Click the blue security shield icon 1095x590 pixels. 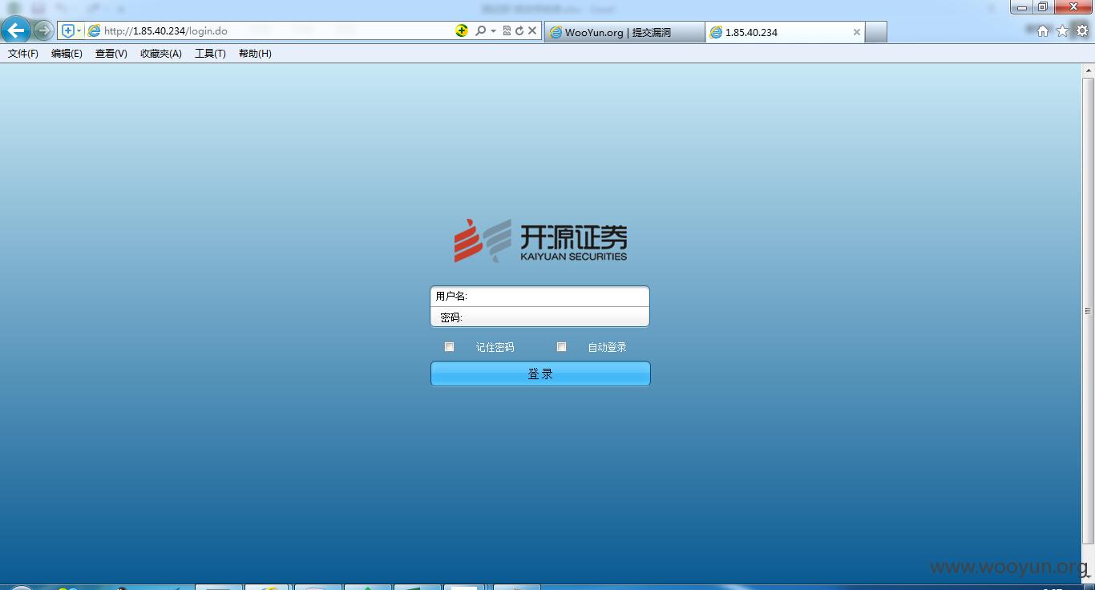click(x=68, y=31)
